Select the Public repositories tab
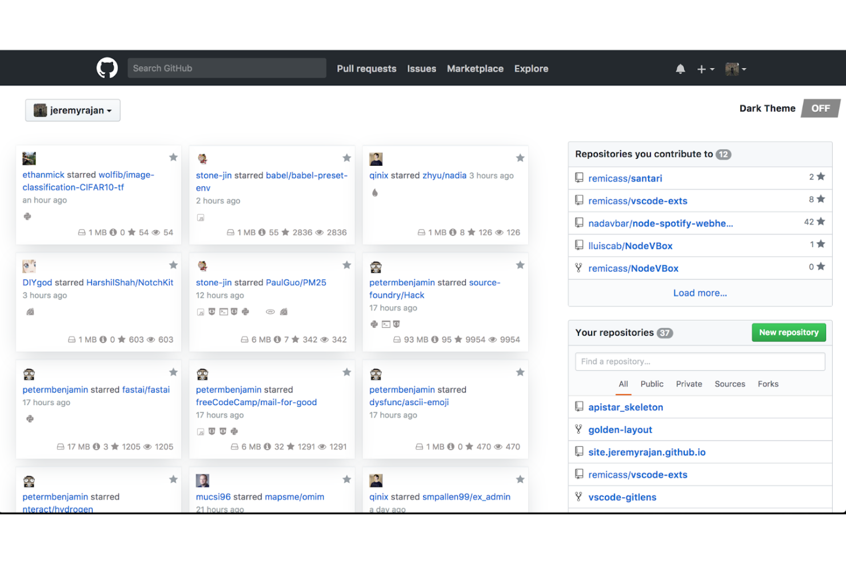The height and width of the screenshot is (564, 846). click(652, 384)
